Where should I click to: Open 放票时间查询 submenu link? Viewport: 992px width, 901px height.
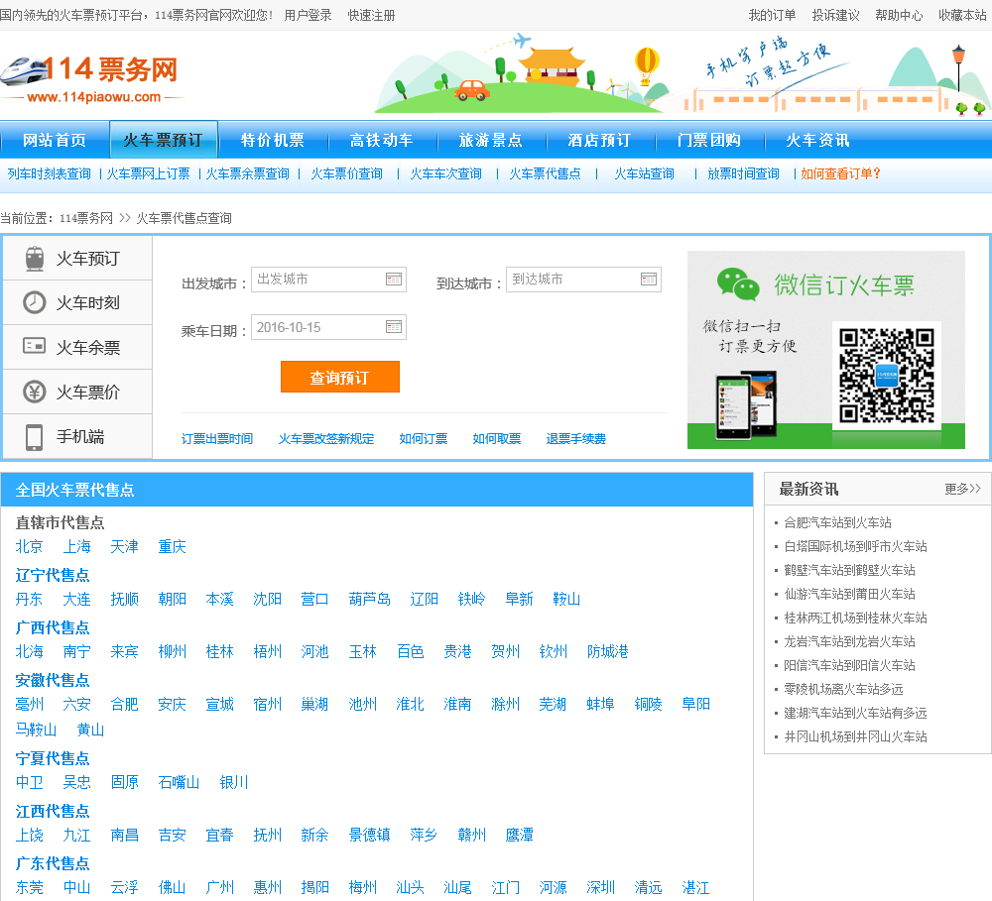click(743, 173)
